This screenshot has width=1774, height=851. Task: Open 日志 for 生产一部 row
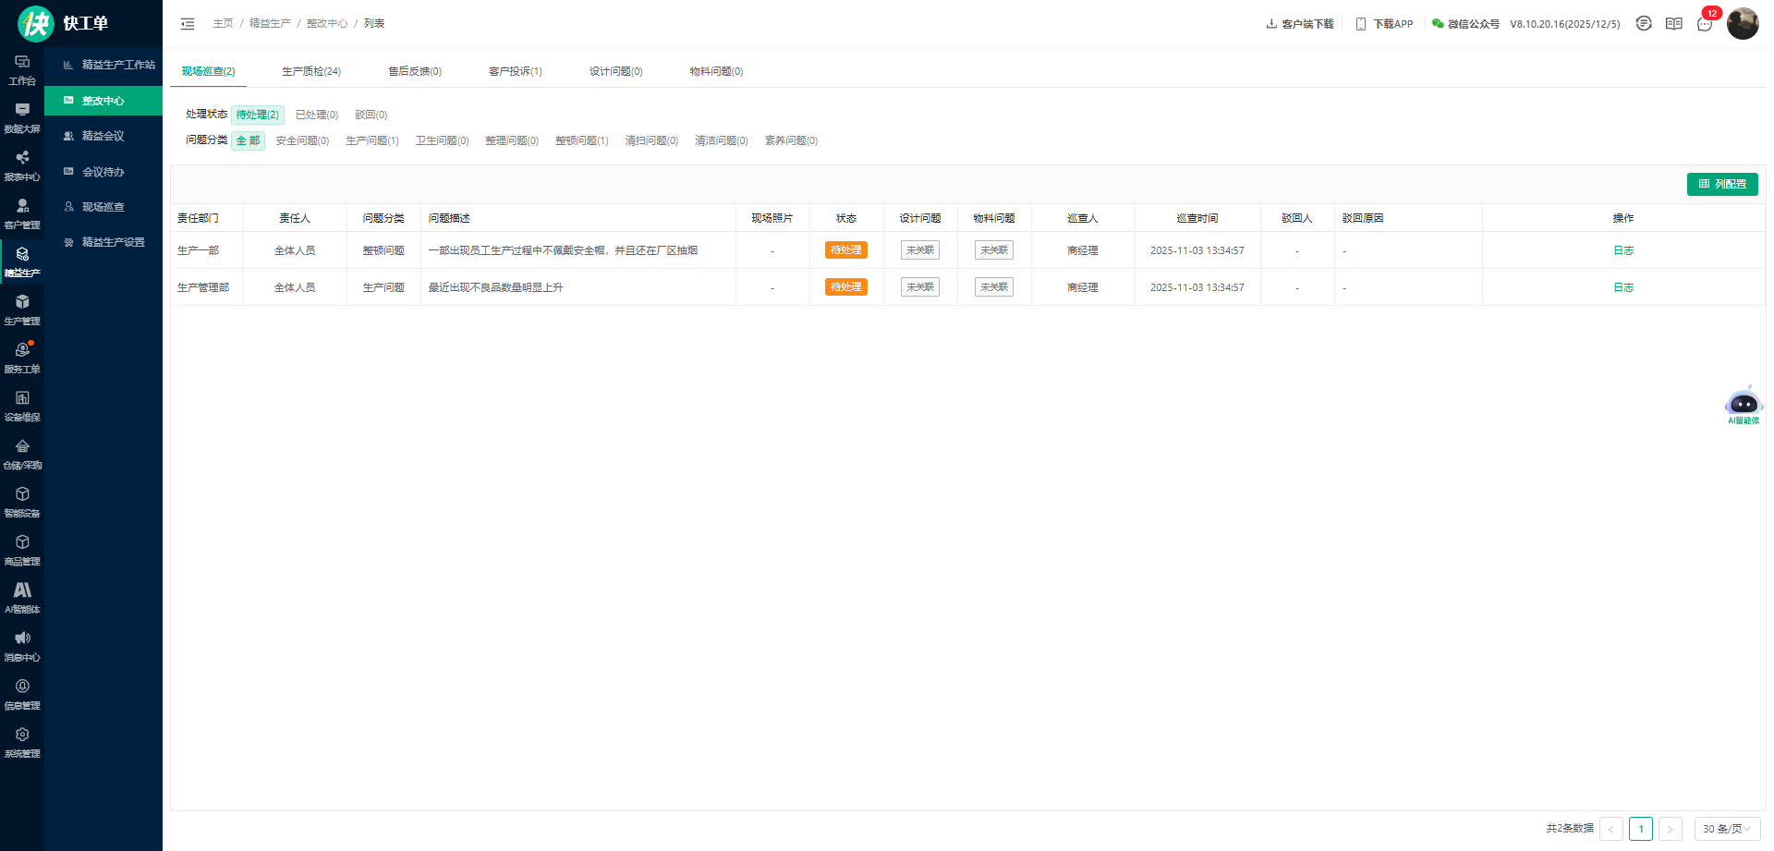tap(1622, 250)
